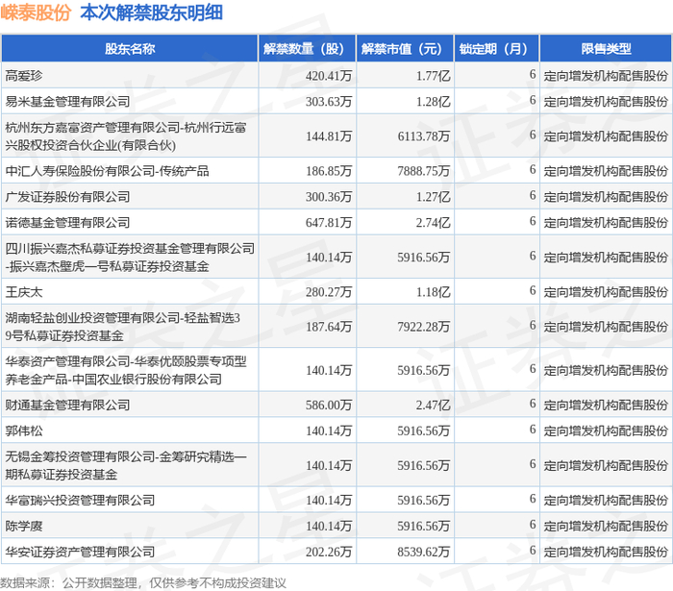Click 140.14万 quantity in 陈学赓 row
Viewport: 673px width, 591px height.
click(x=329, y=527)
